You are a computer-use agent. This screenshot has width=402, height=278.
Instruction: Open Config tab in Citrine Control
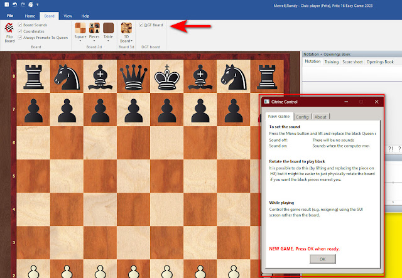[x=302, y=117]
